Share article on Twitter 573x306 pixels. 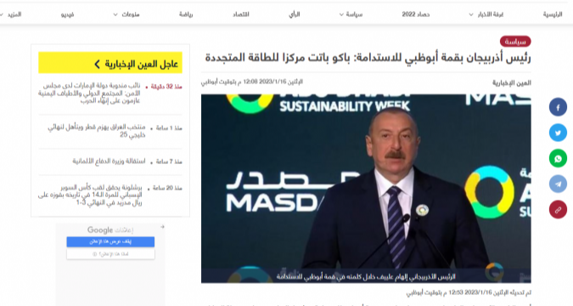coord(558,133)
